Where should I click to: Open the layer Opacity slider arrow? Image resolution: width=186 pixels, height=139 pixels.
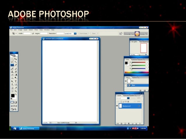coord(142,98)
